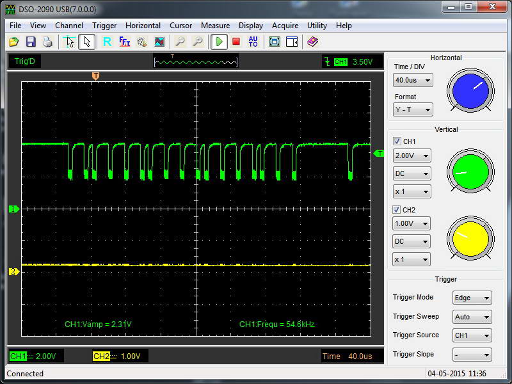The image size is (512, 384).
Task: Open the help book icon
Action: pos(312,42)
